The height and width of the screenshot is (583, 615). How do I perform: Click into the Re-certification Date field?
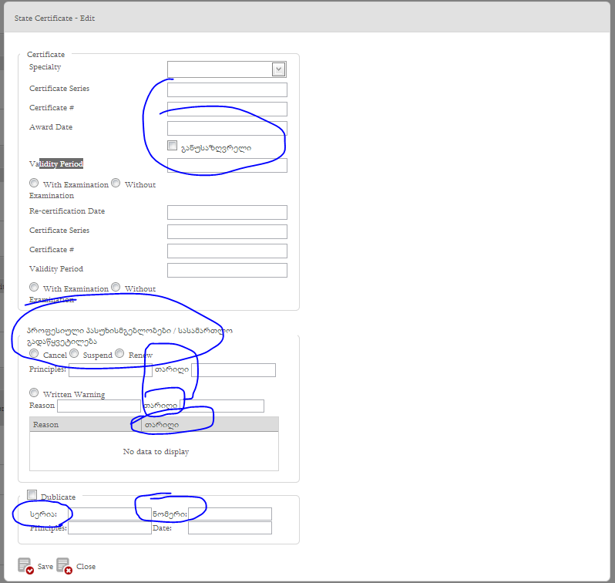227,212
